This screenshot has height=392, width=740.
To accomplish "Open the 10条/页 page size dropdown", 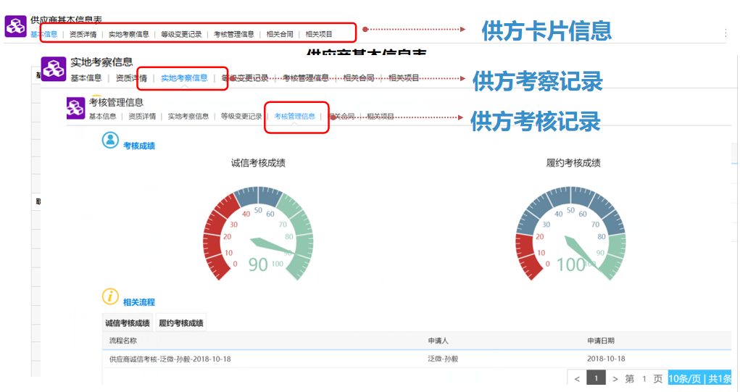I will pos(685,379).
